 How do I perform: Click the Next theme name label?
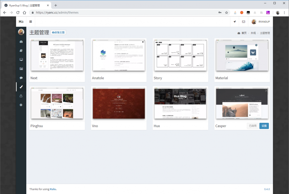34,78
